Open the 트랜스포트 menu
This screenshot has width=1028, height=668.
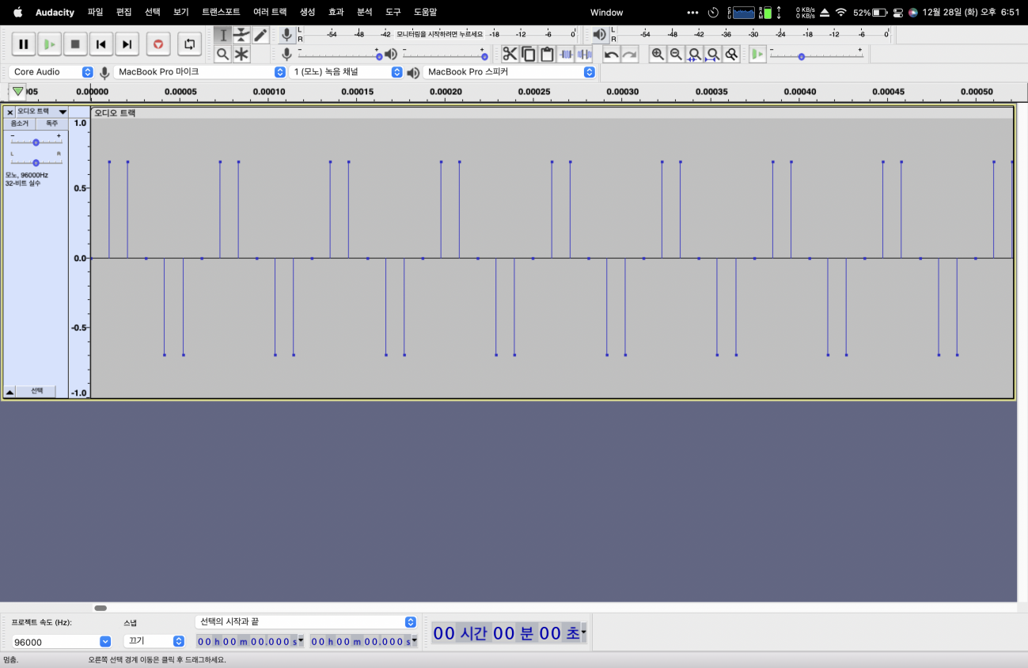(221, 12)
